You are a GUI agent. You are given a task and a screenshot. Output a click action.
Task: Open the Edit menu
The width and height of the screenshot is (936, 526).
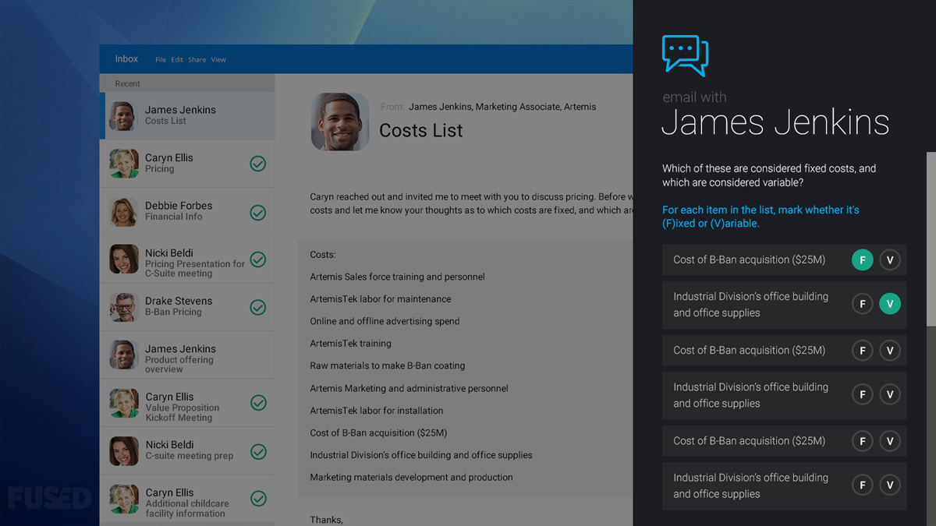pos(177,60)
